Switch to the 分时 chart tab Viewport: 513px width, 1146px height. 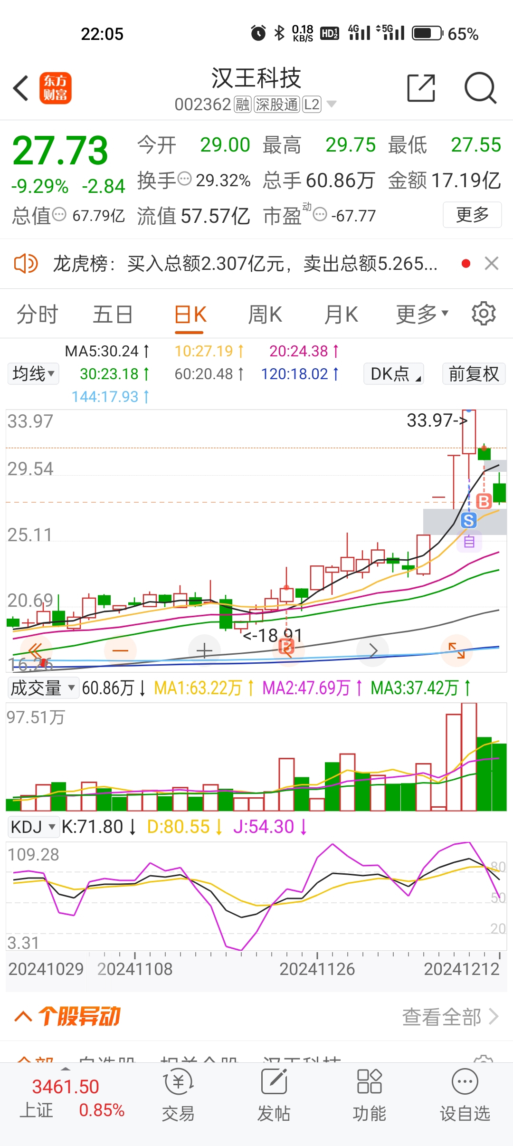pos(37,315)
